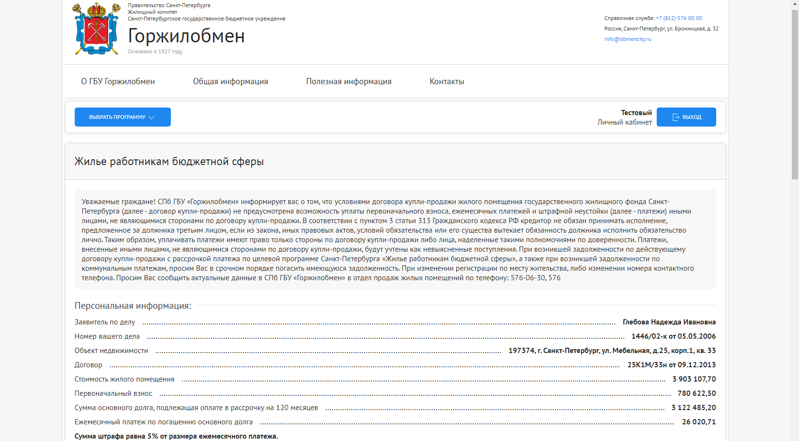Click the +7 (812) 576 00 00 phone link
Viewport: 799px width, 441px height.
[x=679, y=18]
